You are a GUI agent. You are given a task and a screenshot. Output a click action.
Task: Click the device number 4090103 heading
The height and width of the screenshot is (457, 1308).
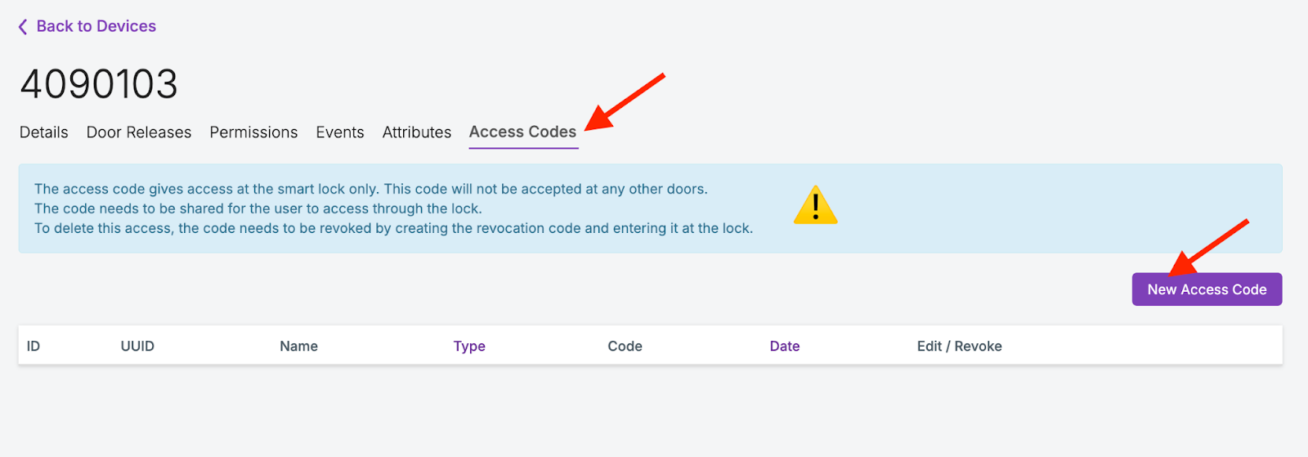point(99,84)
